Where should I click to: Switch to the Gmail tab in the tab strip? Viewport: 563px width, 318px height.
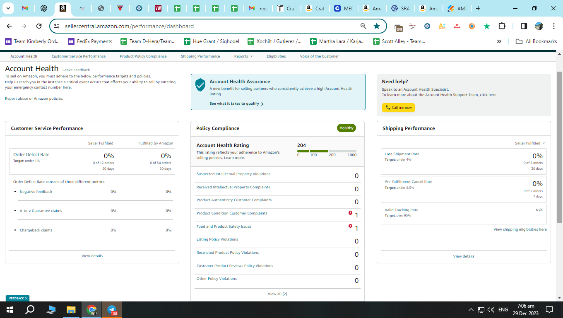click(24, 8)
